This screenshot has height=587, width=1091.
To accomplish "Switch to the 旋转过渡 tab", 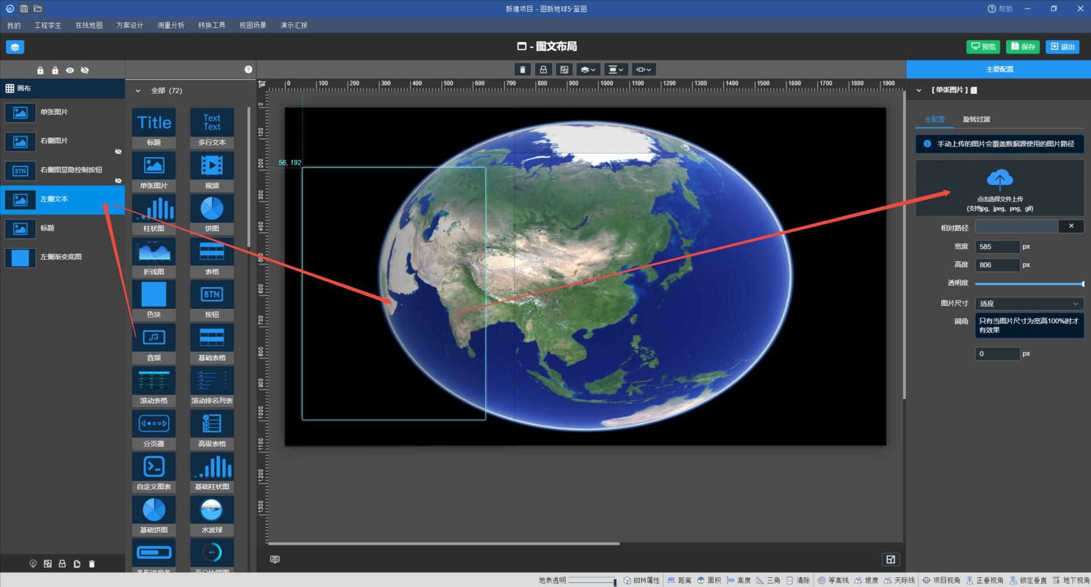I will pyautogui.click(x=976, y=119).
